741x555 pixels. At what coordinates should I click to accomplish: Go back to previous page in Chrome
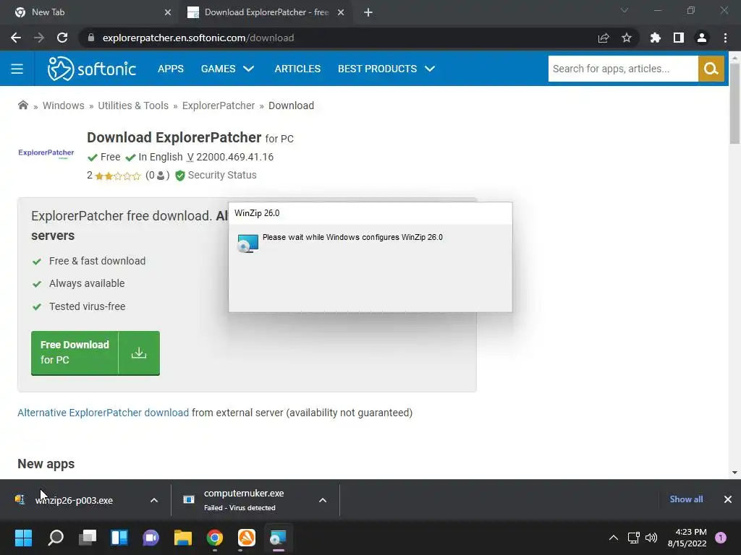click(x=16, y=38)
